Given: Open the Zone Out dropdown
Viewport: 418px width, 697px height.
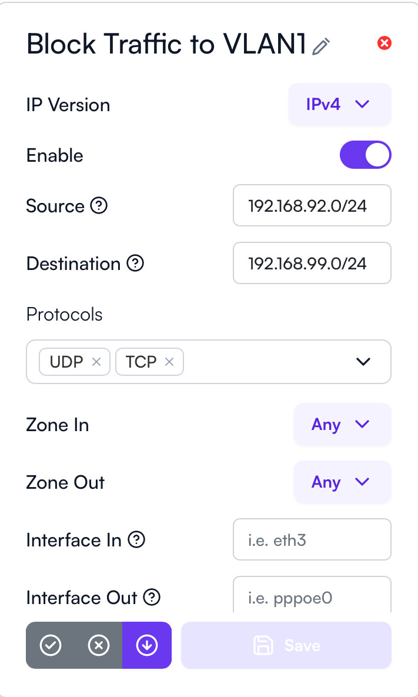Looking at the screenshot, I should 342,482.
